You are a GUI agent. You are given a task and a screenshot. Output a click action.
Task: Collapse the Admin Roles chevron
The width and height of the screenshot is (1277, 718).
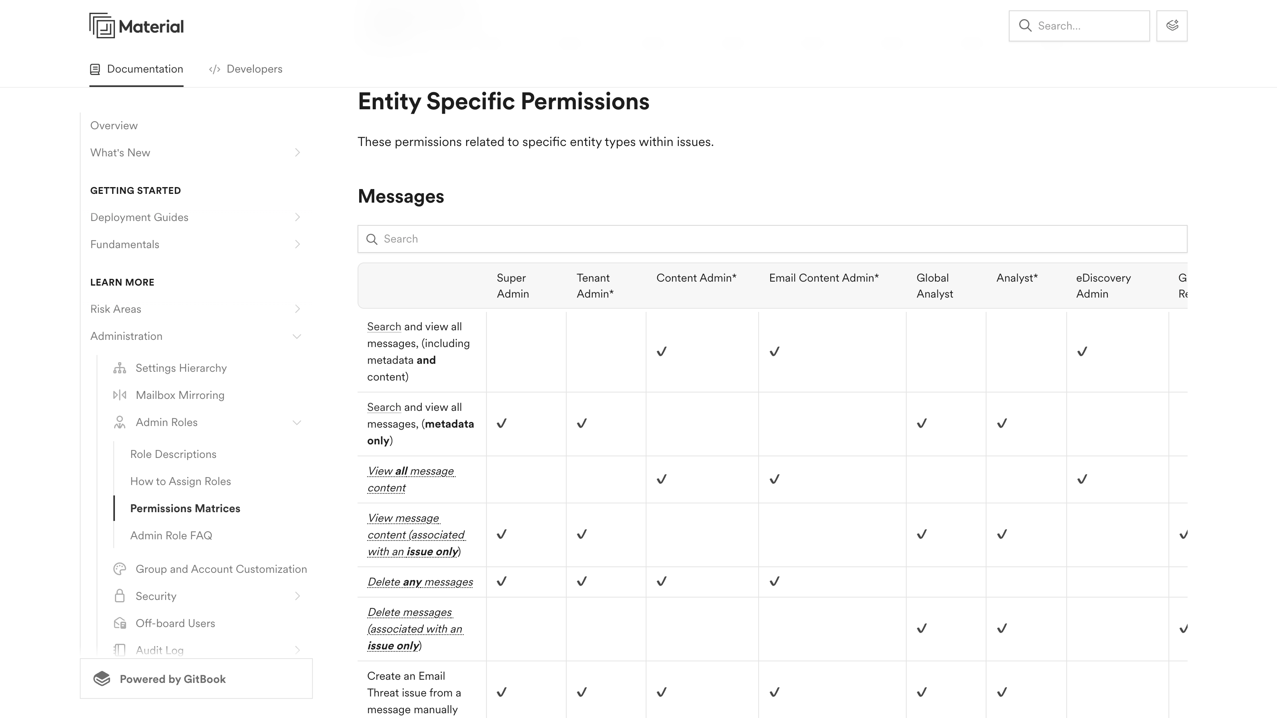coord(297,423)
